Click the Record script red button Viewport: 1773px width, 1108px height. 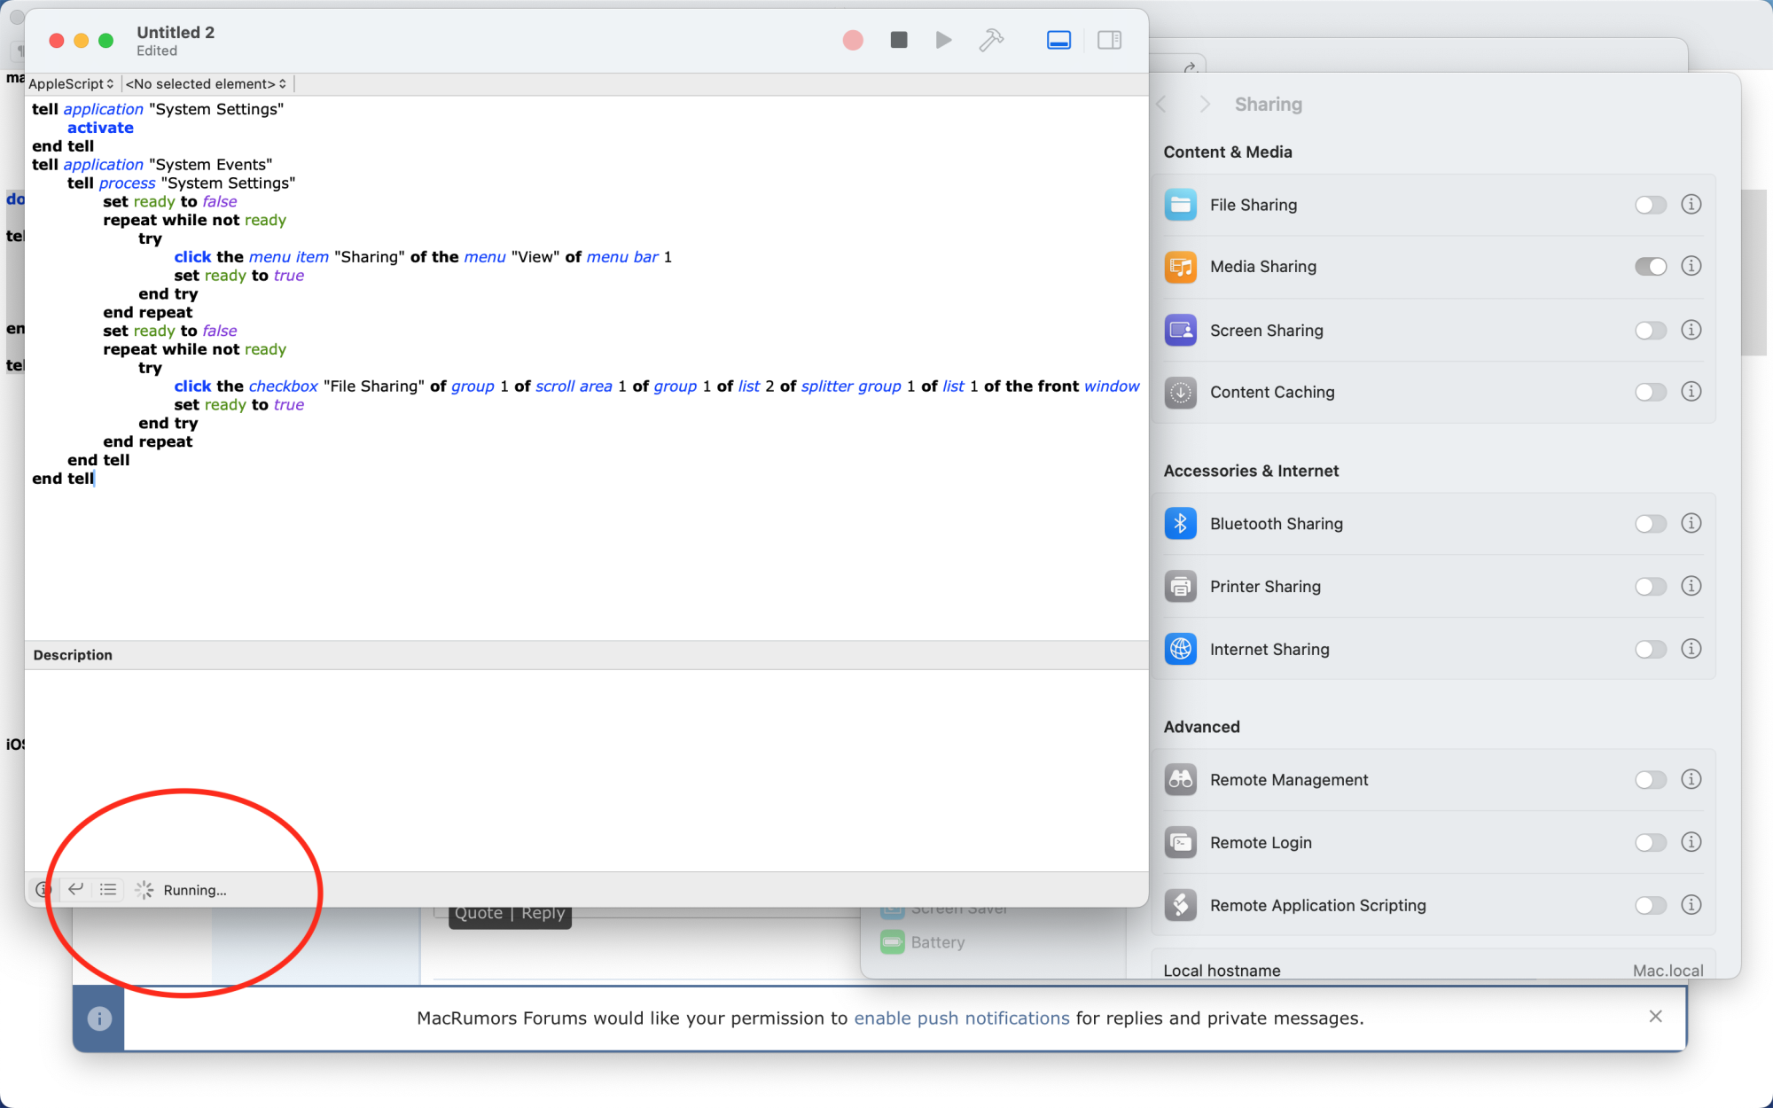[851, 41]
